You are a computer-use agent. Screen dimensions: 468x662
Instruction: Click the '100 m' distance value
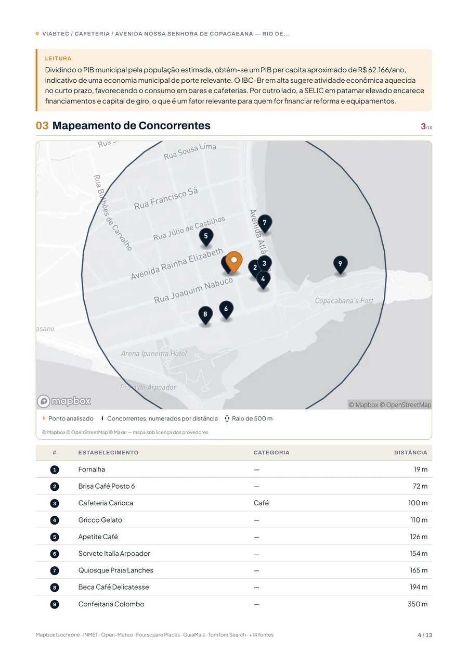pos(418,503)
